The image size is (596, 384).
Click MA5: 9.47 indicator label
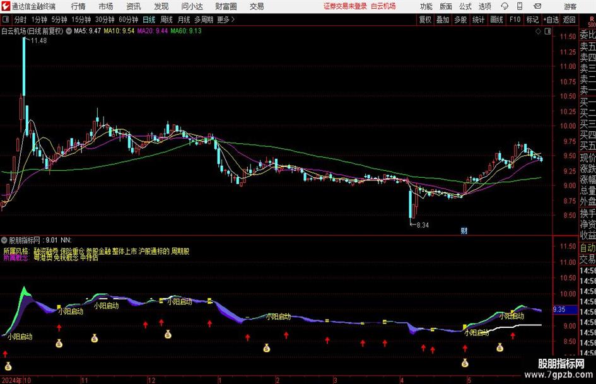[x=88, y=31]
